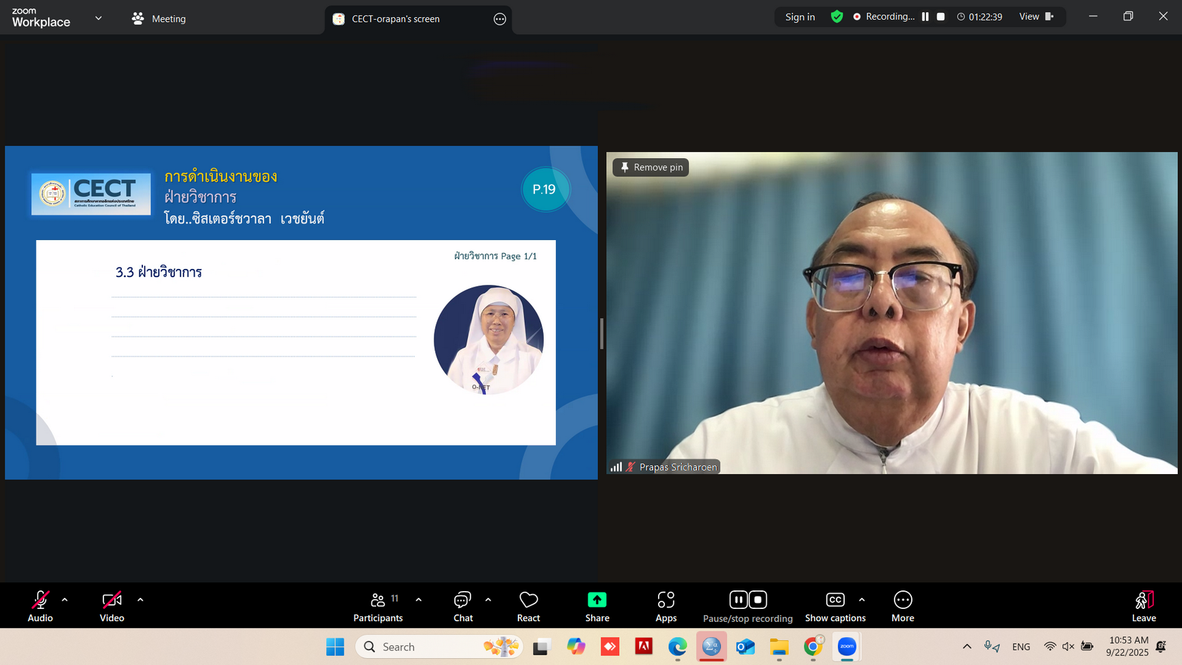Click Remove pin on the video
The image size is (1182, 665).
point(651,167)
